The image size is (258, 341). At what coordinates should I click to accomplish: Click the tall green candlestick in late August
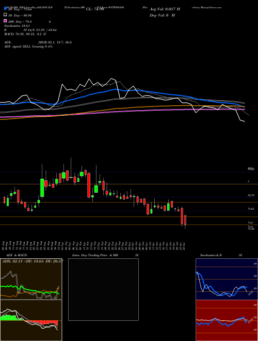42,188
